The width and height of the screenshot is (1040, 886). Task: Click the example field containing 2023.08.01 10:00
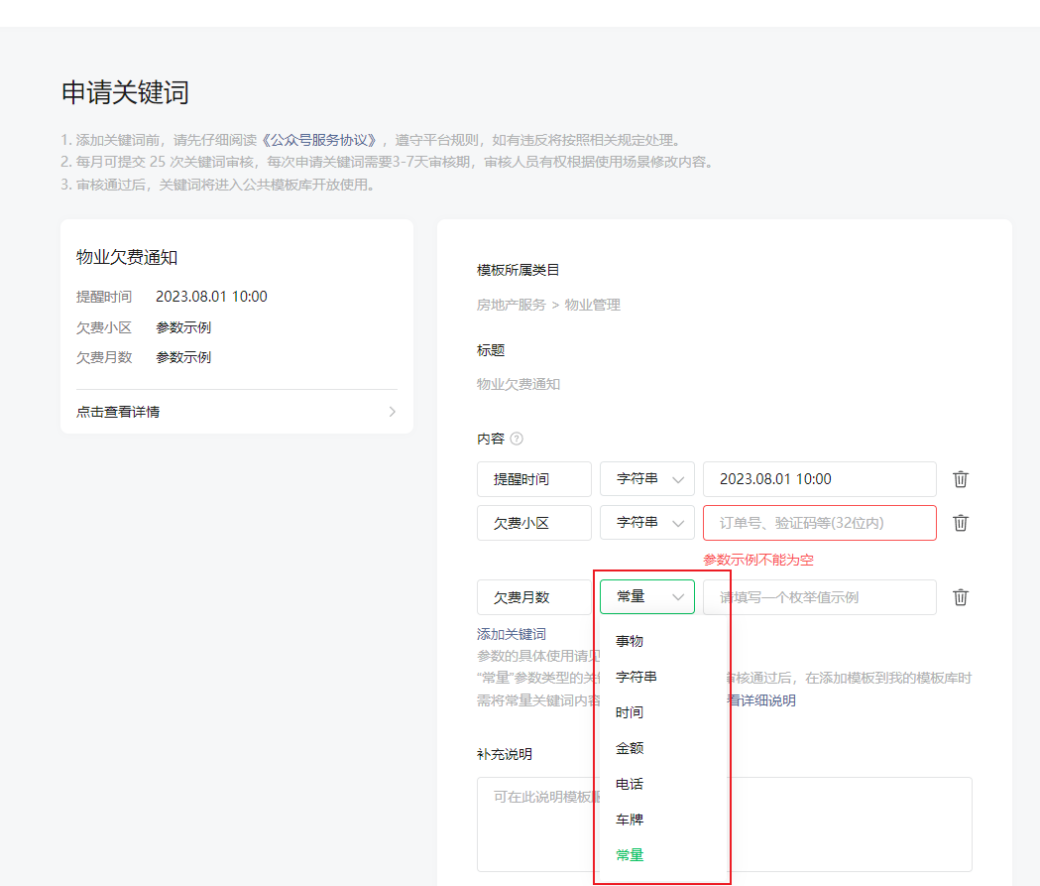[x=820, y=479]
